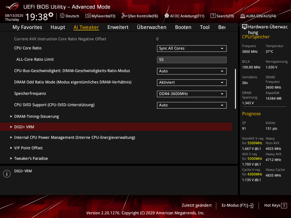Open AI OC Anleitung(F11)
The width and height of the screenshot is (291, 218).
[x=184, y=16]
